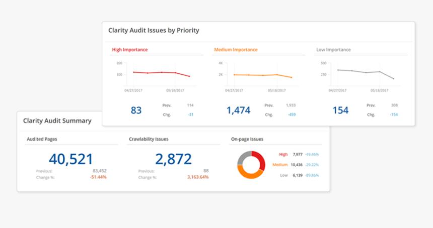Click the Medium legend label in On-page Issues

pyautogui.click(x=280, y=165)
